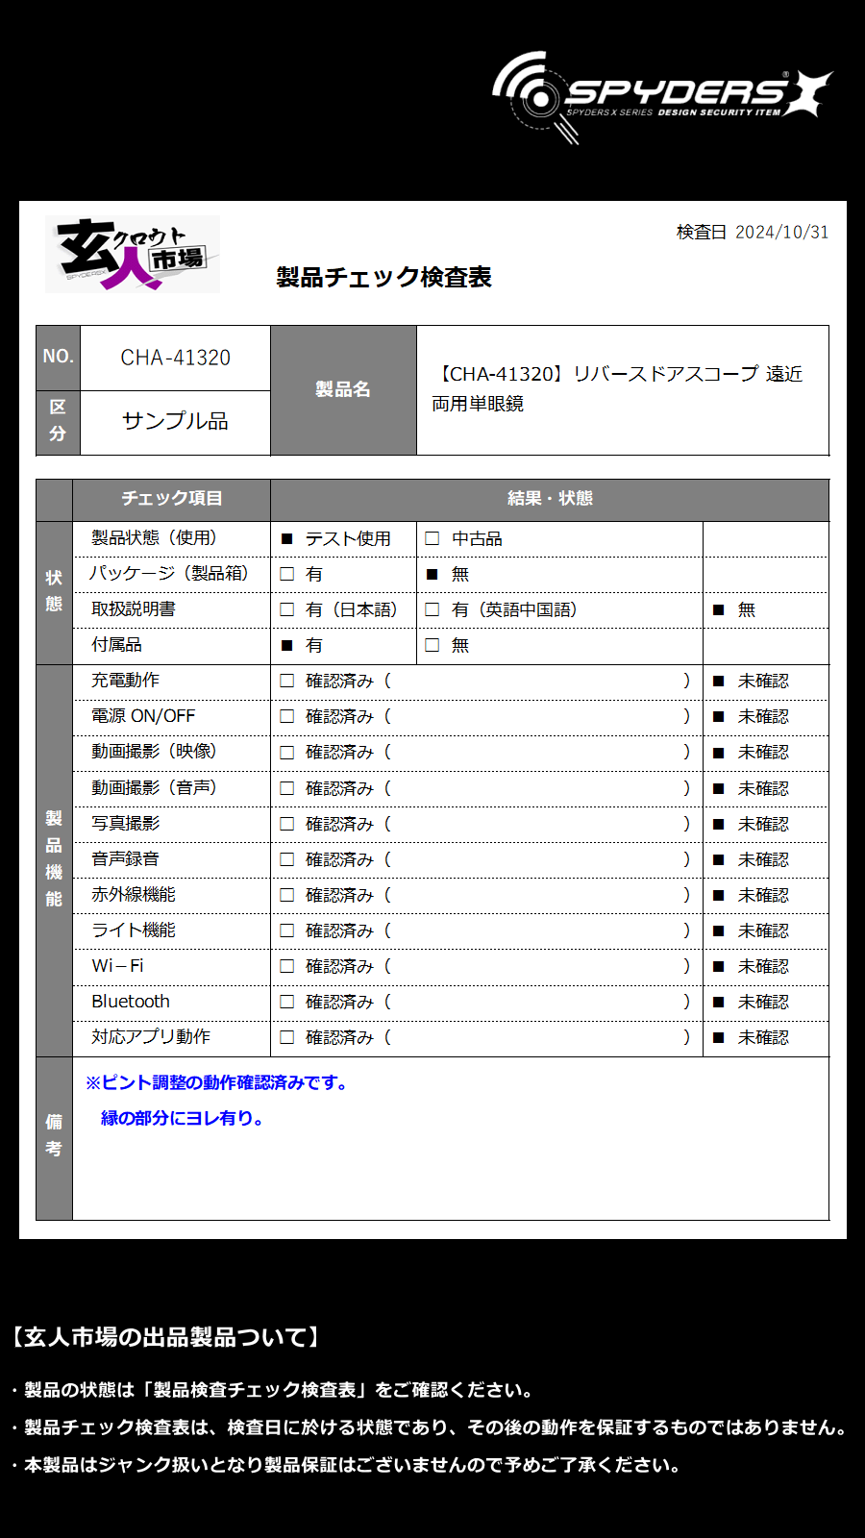
Task: Toggle 未確認 for Wi-Fi
Action: tap(718, 967)
